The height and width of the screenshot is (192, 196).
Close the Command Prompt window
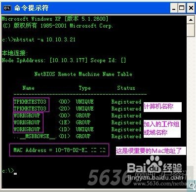pos(191,8)
